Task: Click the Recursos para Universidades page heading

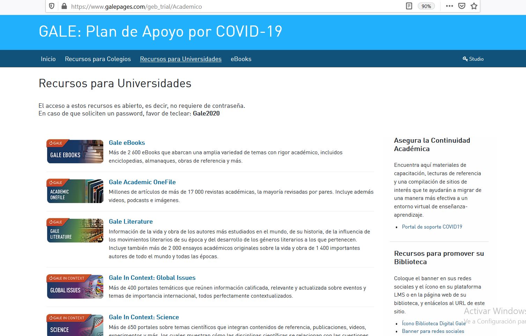Action: click(x=115, y=83)
